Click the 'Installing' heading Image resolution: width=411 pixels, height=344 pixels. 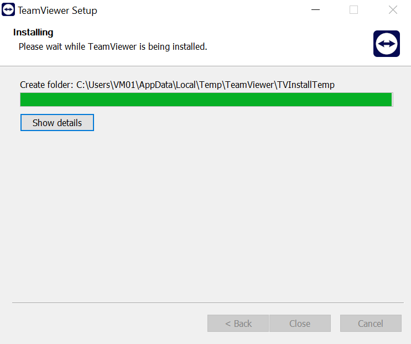[x=33, y=32]
